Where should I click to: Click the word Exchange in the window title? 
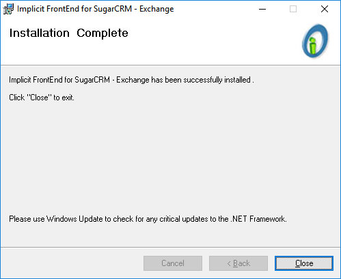pyautogui.click(x=156, y=9)
